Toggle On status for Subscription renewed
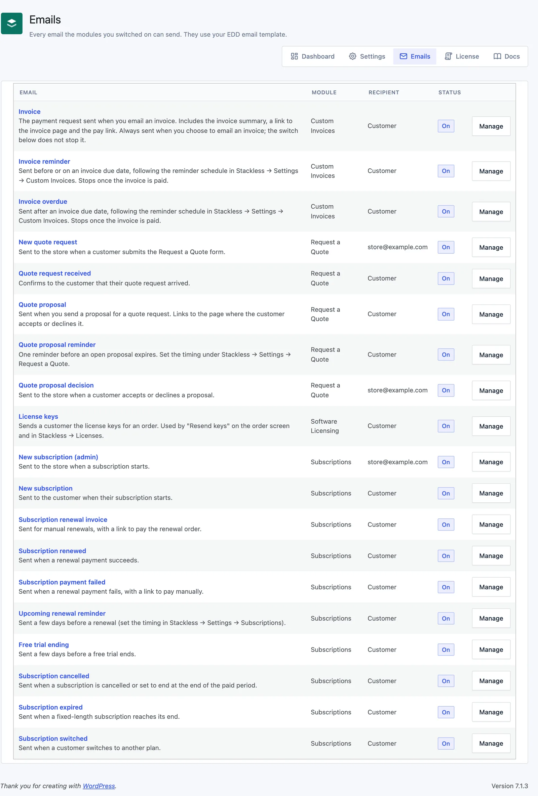Viewport: 538px width, 796px height. click(x=446, y=556)
